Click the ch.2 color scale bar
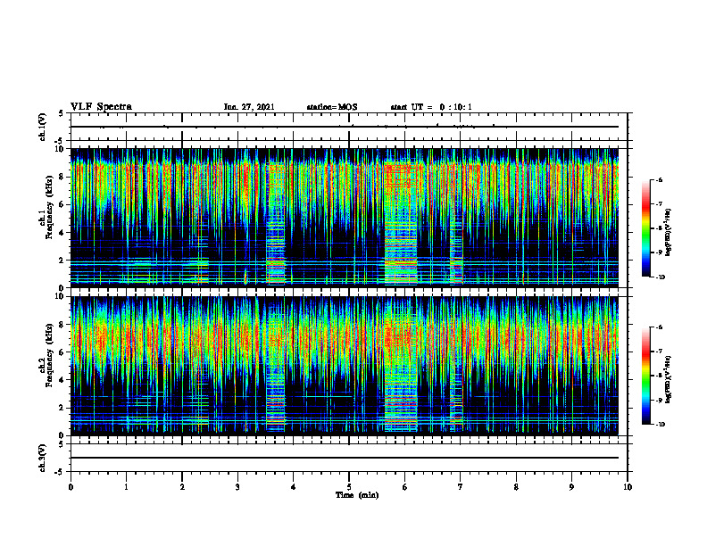Image resolution: width=707 pixels, height=546 pixels. pyautogui.click(x=645, y=376)
